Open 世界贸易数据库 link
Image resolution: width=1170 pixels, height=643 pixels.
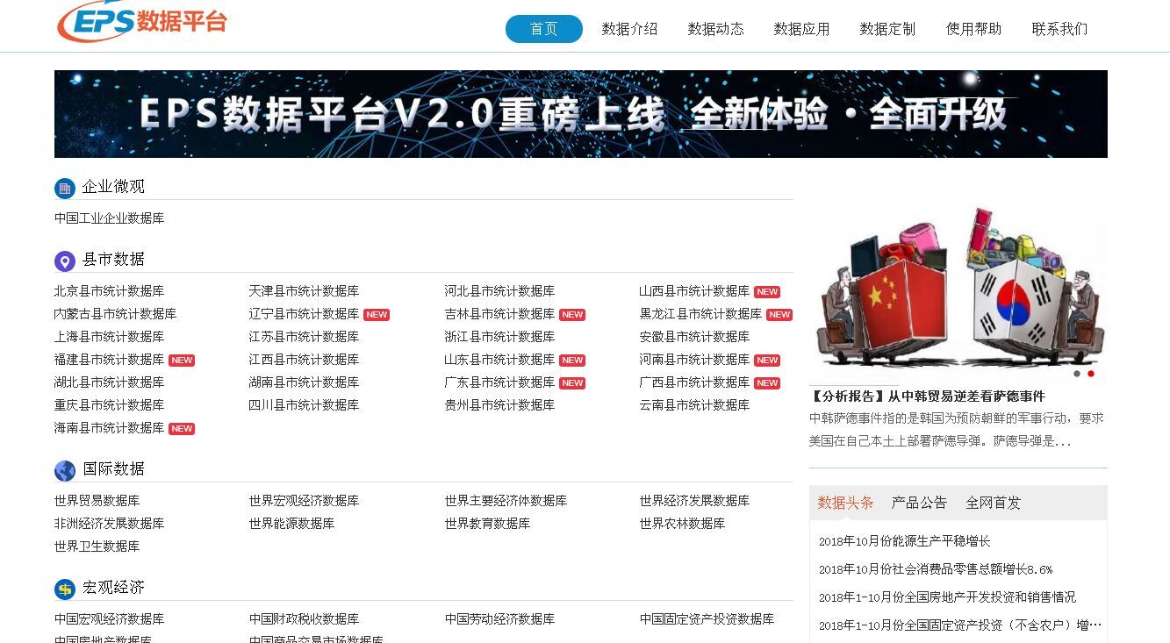coord(97,501)
